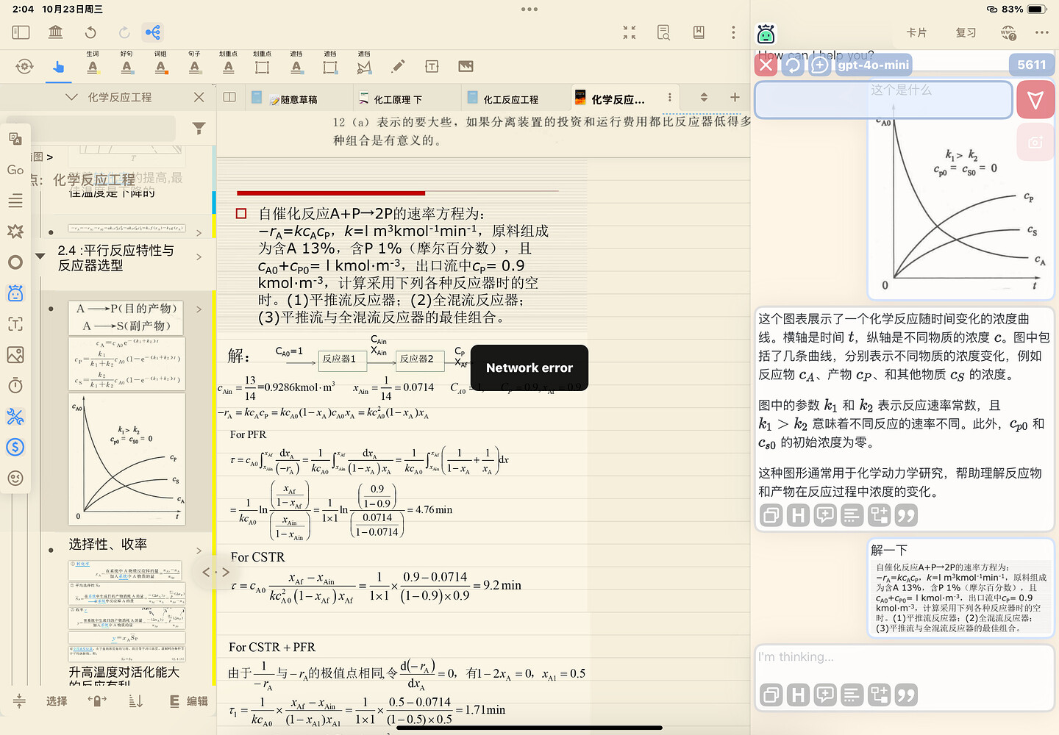Image resolution: width=1059 pixels, height=735 pixels.
Task: Start a new chat with plus bubble button
Action: pos(819,65)
